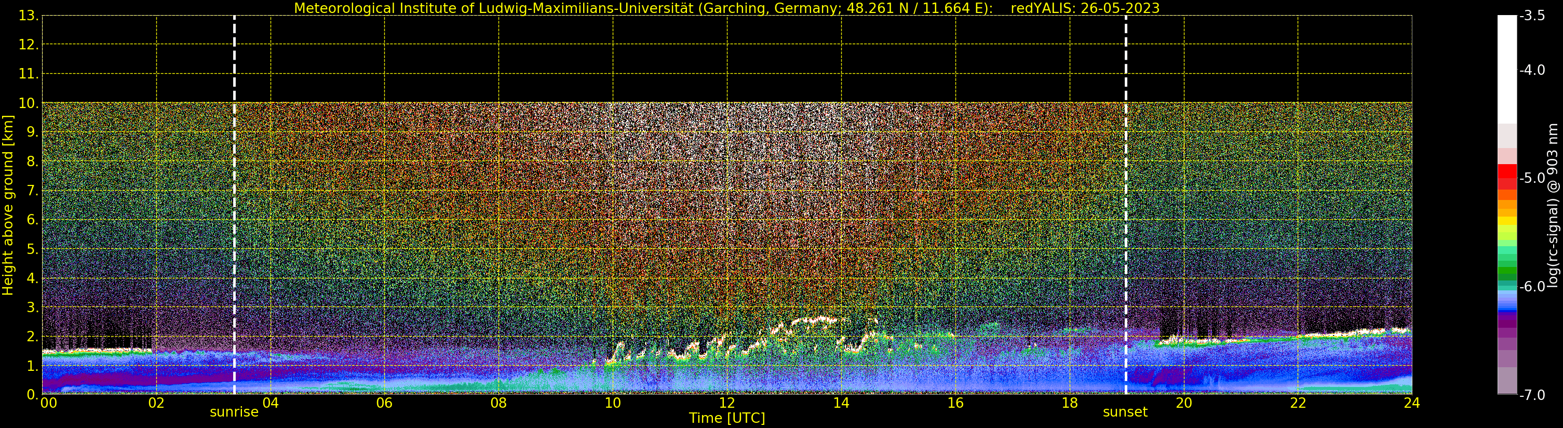1563x428 pixels.
Task: Click the height axis tick label 11
Action: click(x=28, y=74)
